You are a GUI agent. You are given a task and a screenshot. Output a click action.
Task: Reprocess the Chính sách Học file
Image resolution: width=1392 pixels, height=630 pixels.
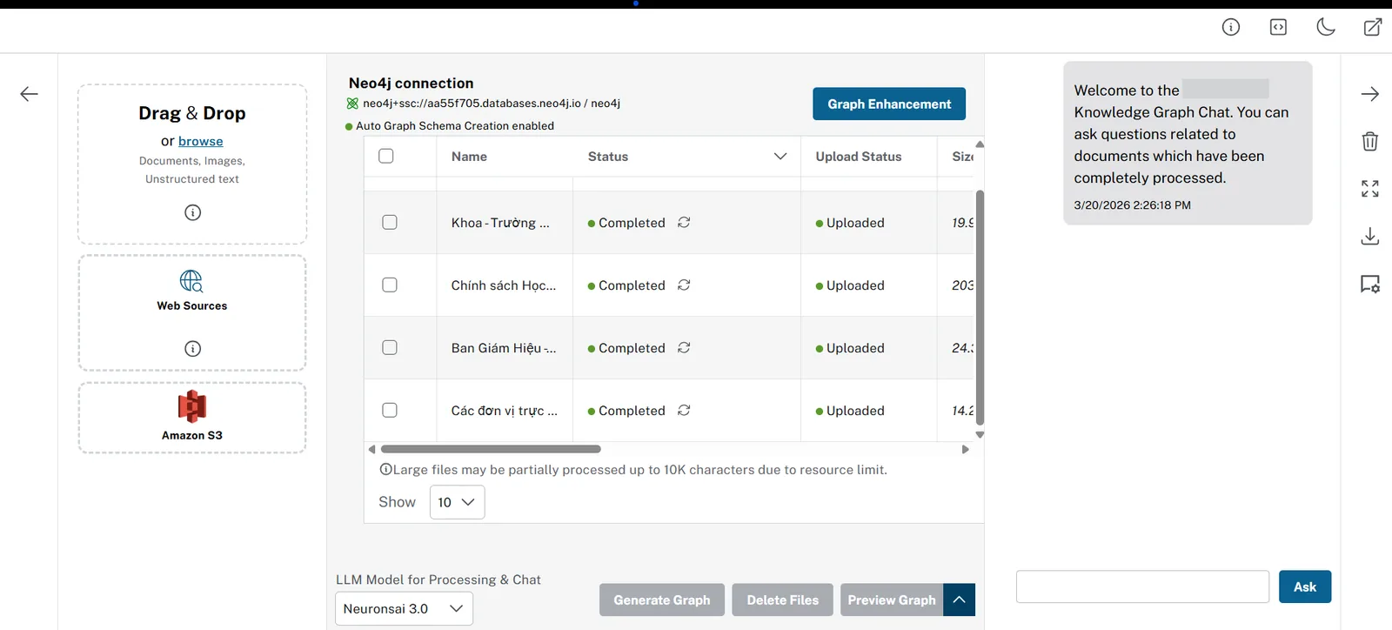pyautogui.click(x=684, y=285)
